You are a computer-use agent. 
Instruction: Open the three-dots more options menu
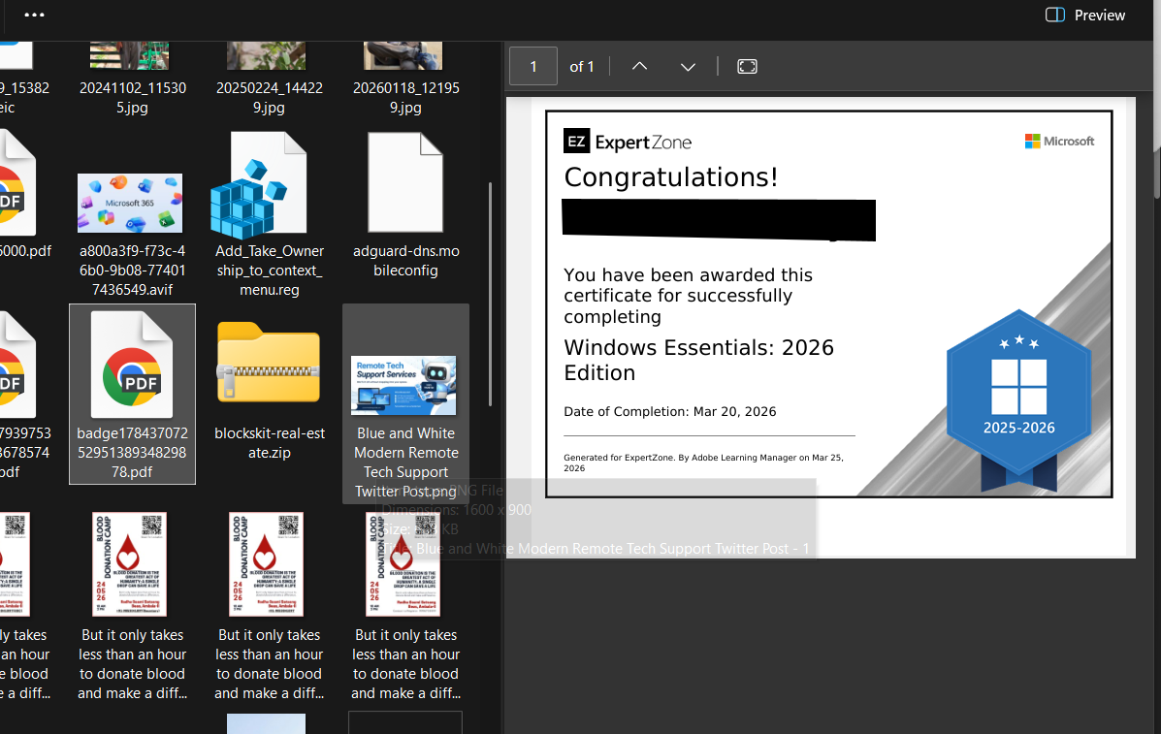[x=34, y=15]
